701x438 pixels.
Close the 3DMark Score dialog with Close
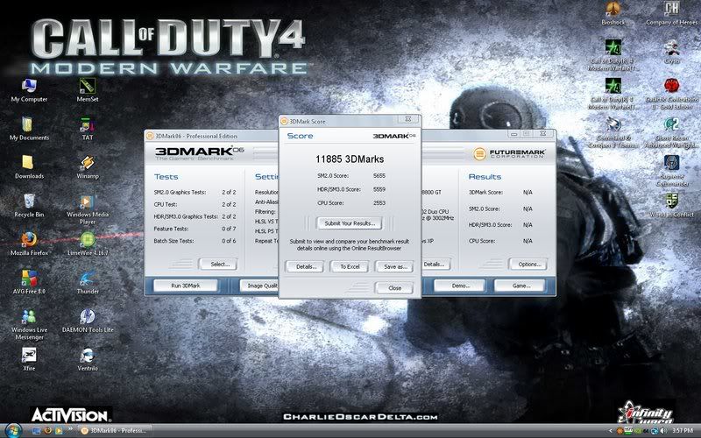pyautogui.click(x=394, y=288)
